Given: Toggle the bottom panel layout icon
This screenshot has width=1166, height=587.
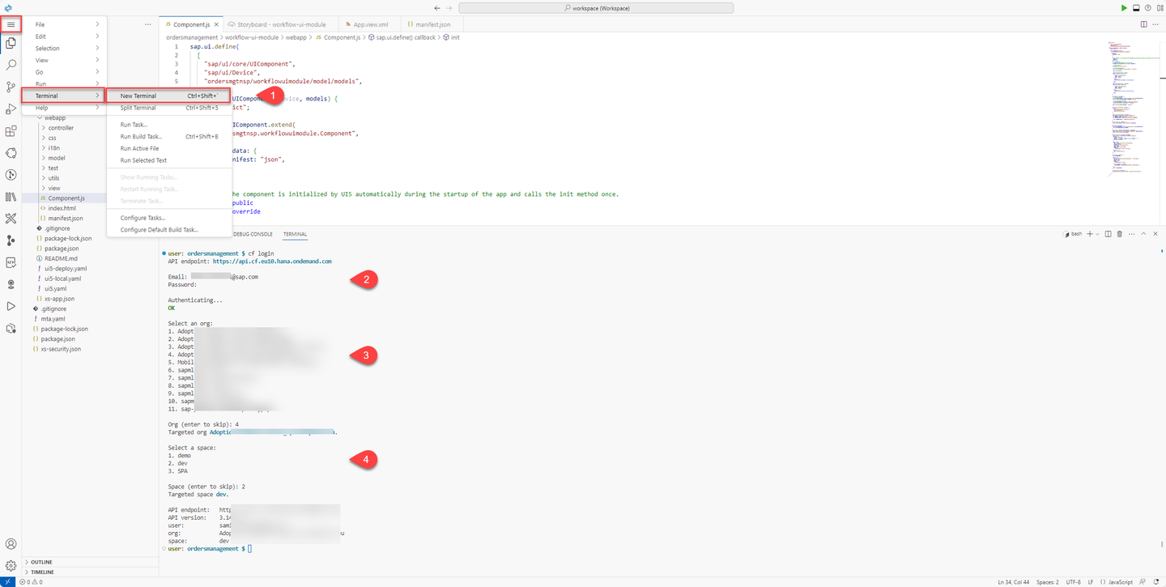Looking at the screenshot, I should (x=1136, y=8).
